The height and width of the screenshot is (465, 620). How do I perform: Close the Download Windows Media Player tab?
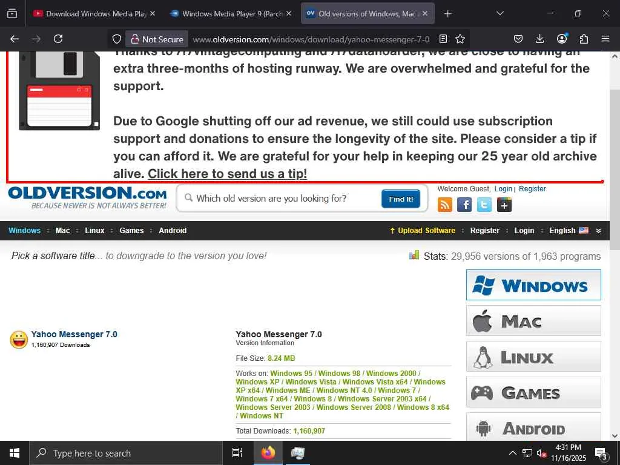(x=153, y=13)
